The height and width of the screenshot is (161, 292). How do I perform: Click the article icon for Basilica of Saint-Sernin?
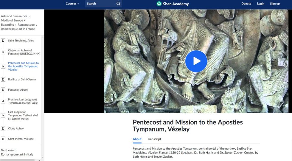point(3,79)
